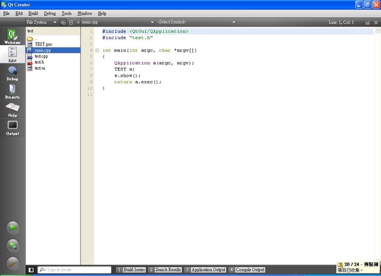Viewport: 381px width, 276px height.
Task: Open test.h in the file list
Action: click(x=39, y=62)
